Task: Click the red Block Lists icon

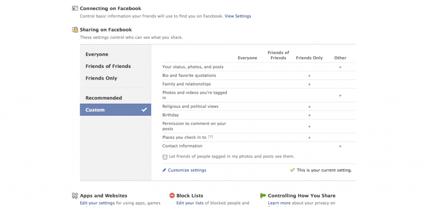Action: pyautogui.click(x=172, y=196)
